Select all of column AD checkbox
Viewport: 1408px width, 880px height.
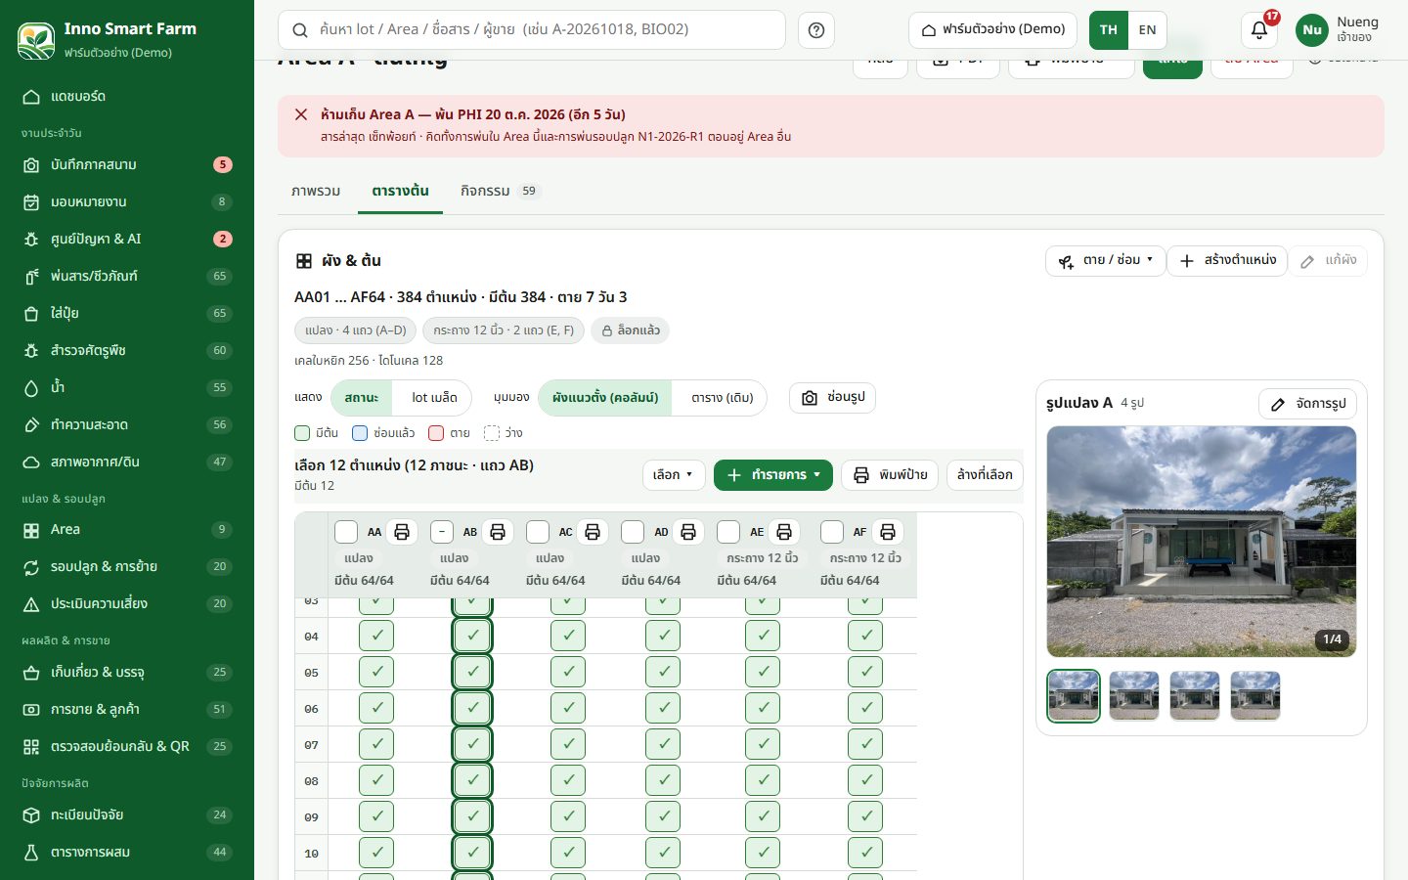pyautogui.click(x=633, y=532)
